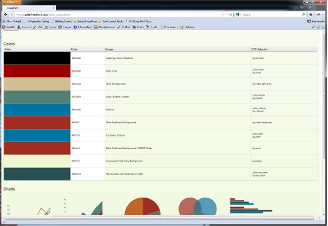This screenshot has height=226, width=328.
Task: Select the ClearPath browser tab
Action: 29,8
